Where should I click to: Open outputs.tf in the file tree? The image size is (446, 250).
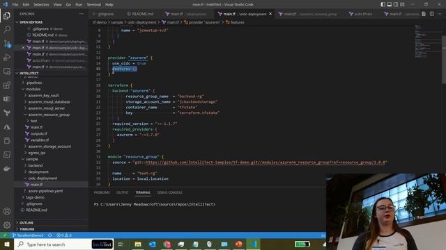39,133
